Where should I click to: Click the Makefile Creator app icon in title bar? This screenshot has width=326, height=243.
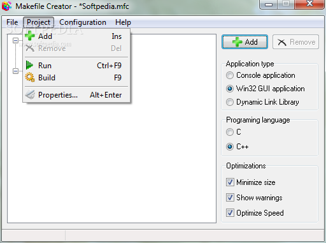pyautogui.click(x=6, y=6)
